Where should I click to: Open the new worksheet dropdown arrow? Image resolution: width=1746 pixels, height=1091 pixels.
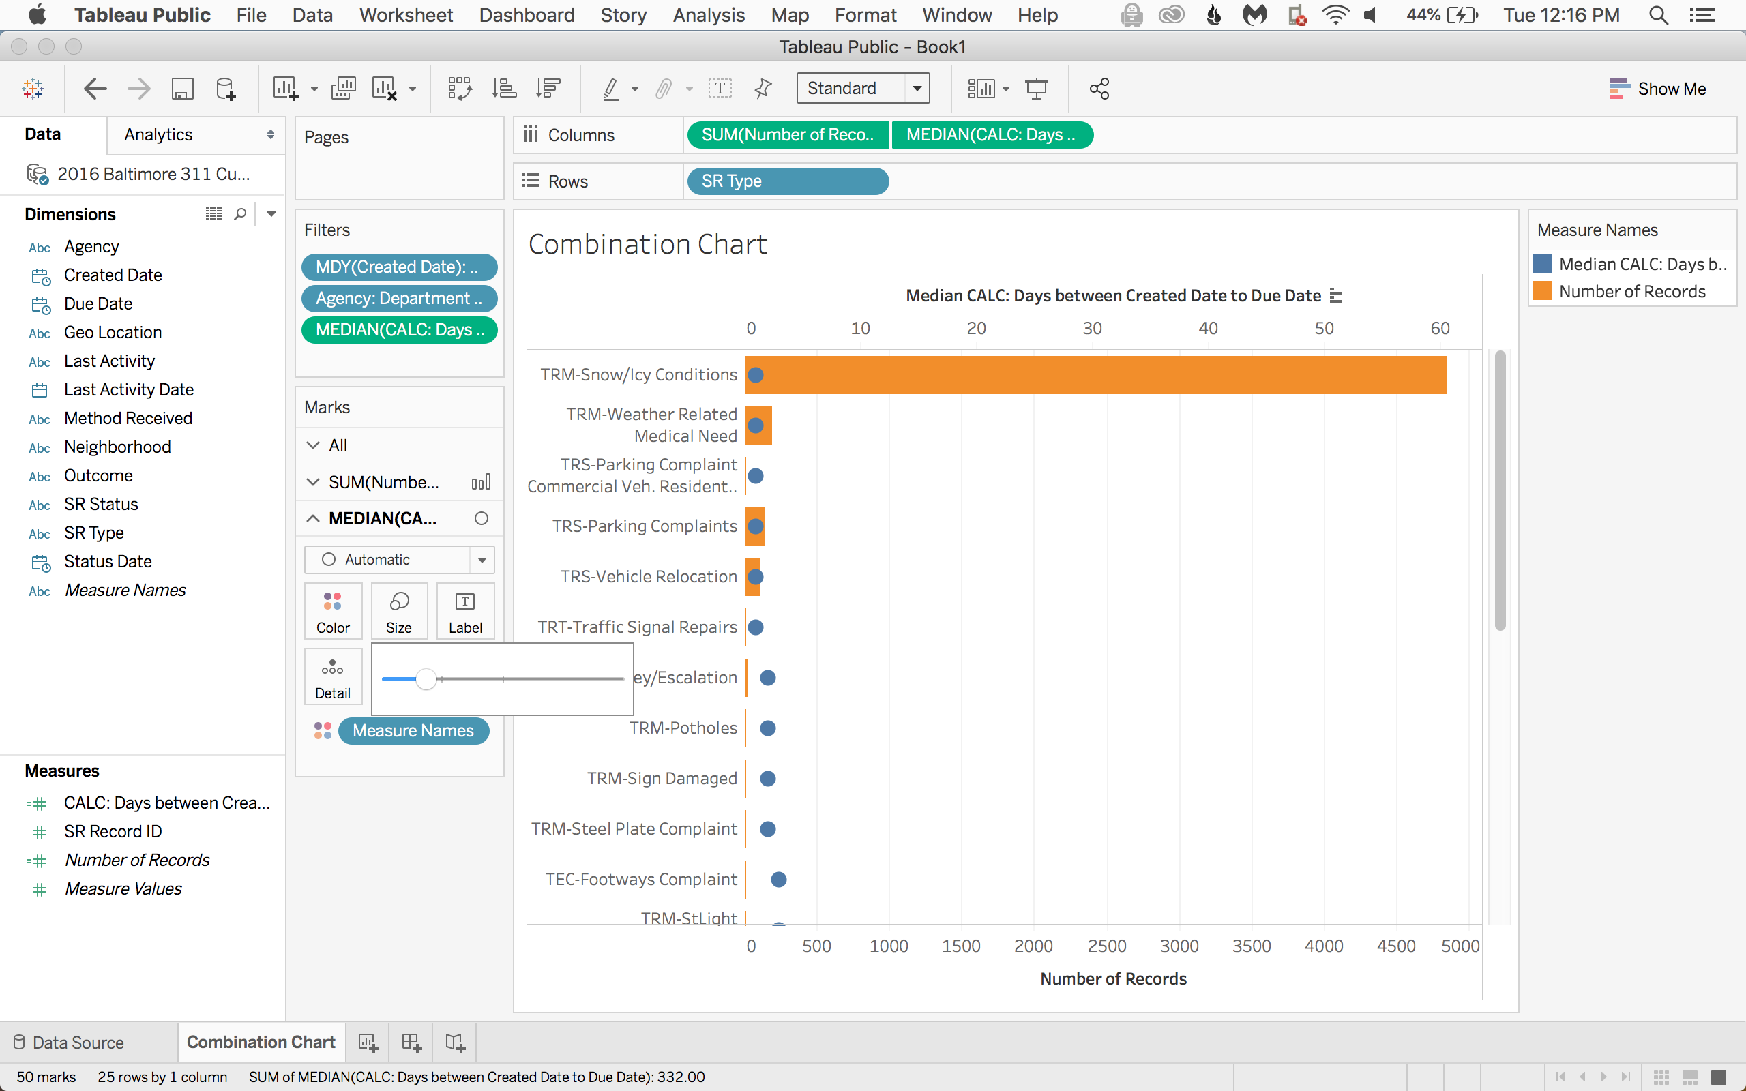tap(314, 89)
